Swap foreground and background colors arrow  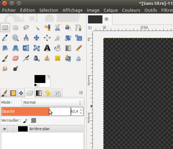(48, 76)
